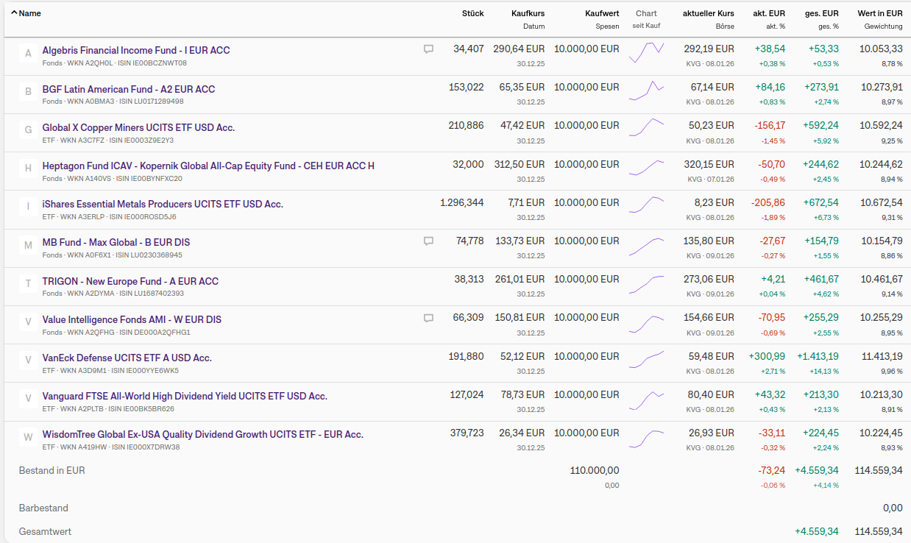Click the 'H' badge next to Heptagon Fund
Image resolution: width=911 pixels, height=543 pixels.
pos(28,168)
